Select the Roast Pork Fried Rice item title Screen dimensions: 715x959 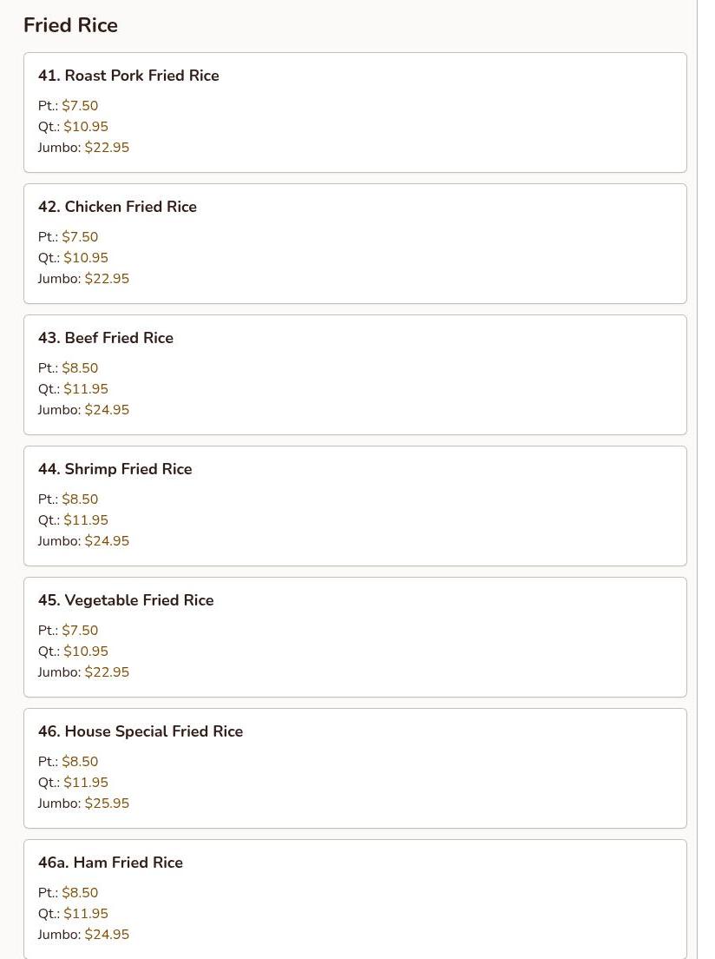[128, 76]
